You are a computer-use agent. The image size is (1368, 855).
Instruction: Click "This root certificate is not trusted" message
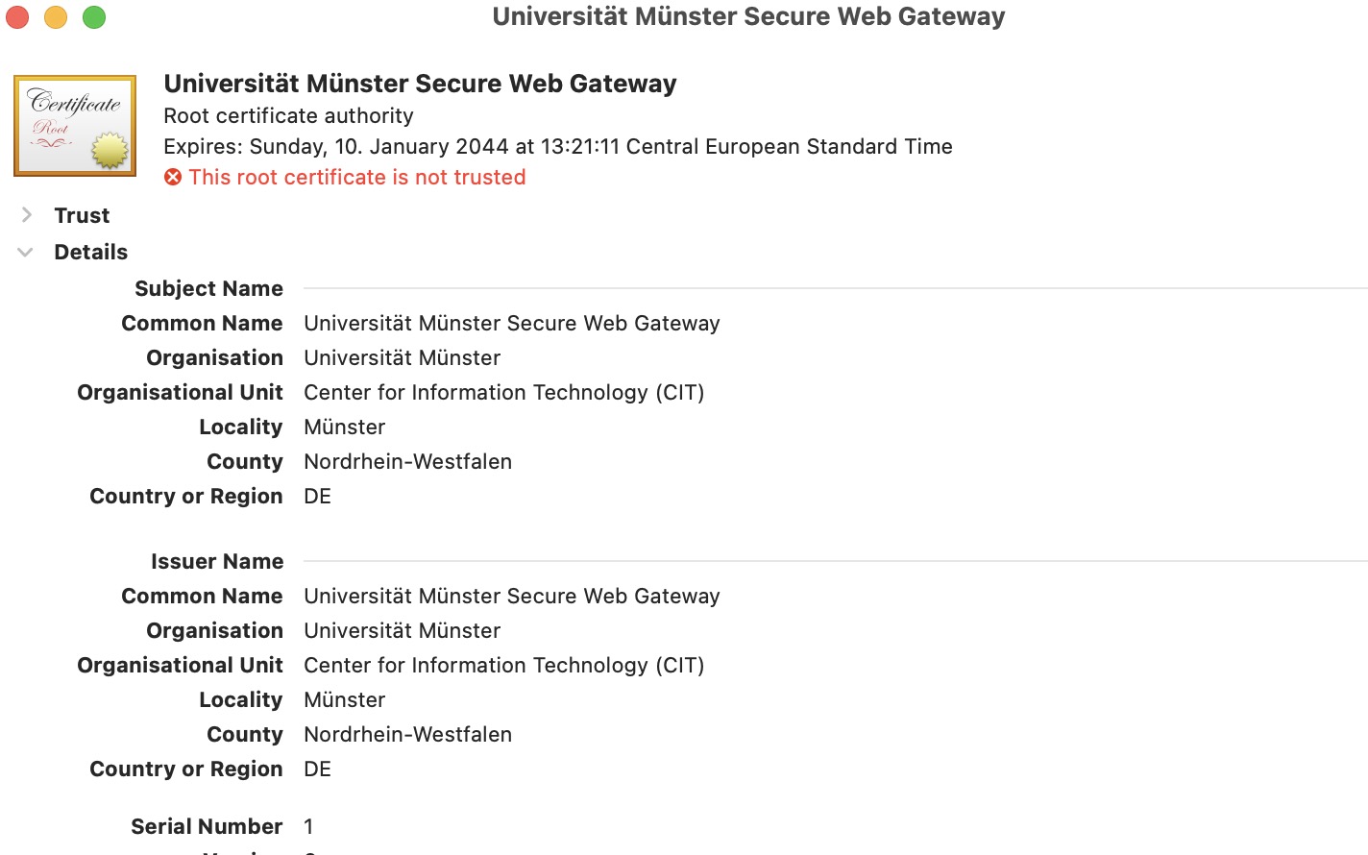[x=357, y=178]
